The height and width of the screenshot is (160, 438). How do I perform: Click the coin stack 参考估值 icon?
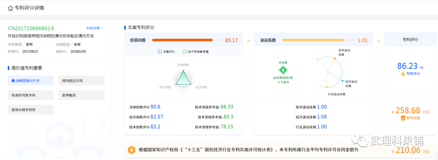click(x=403, y=118)
